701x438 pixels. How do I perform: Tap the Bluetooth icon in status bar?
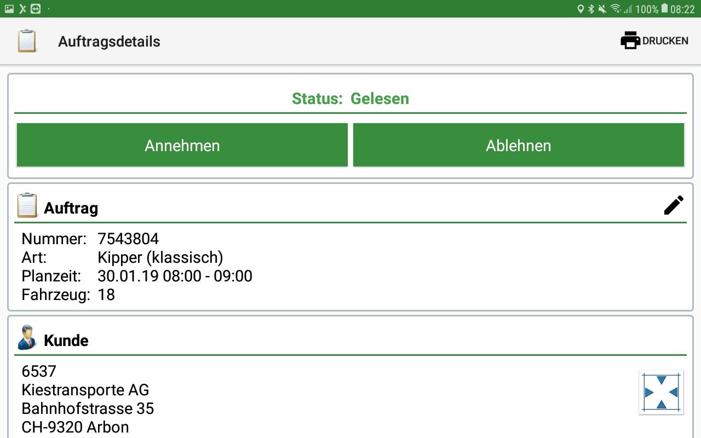click(591, 9)
